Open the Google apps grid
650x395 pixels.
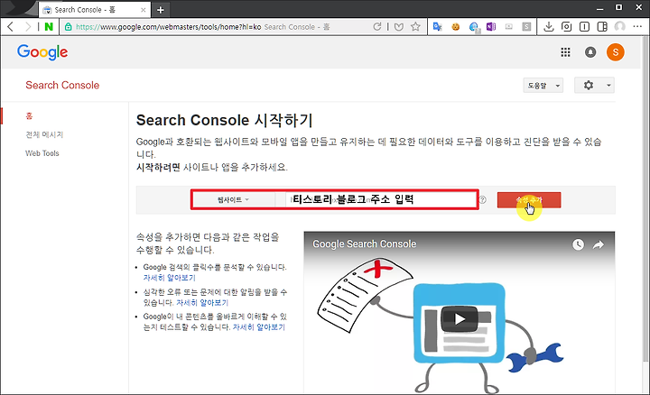(x=565, y=52)
